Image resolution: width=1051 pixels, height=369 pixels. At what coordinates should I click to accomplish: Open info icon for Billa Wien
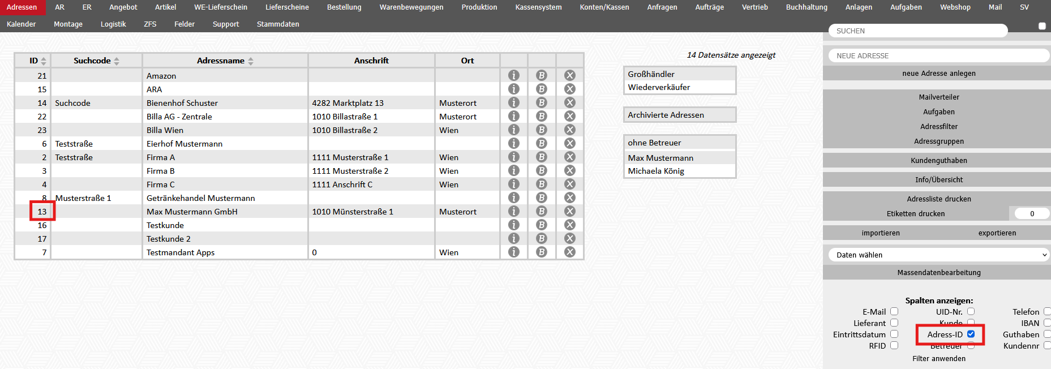(513, 130)
